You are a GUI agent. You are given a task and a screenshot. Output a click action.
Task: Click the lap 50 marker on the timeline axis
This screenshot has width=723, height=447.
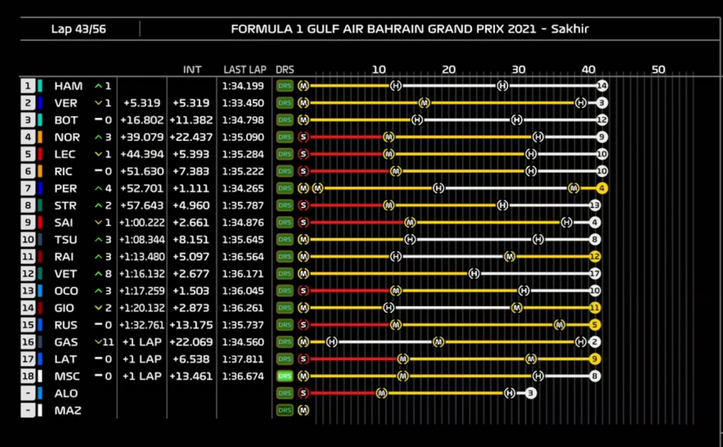pos(658,69)
